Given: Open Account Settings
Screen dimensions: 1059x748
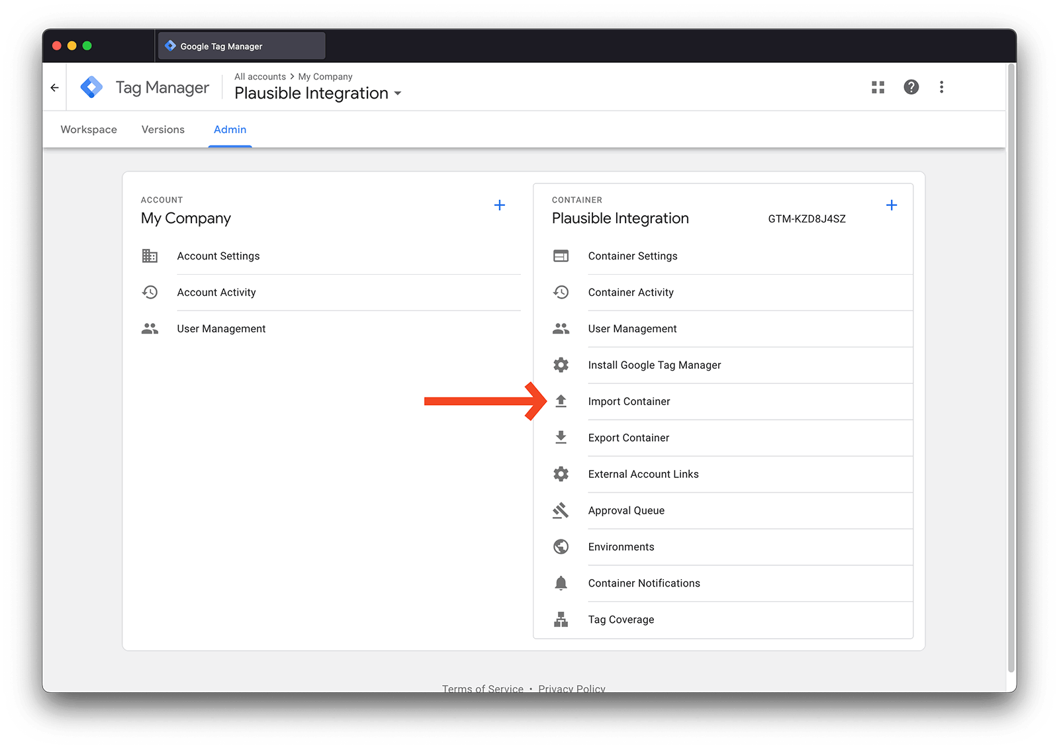Looking at the screenshot, I should [218, 256].
